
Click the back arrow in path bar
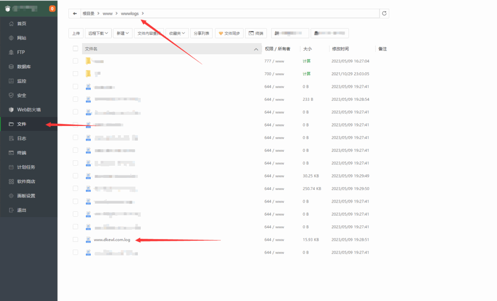point(75,14)
